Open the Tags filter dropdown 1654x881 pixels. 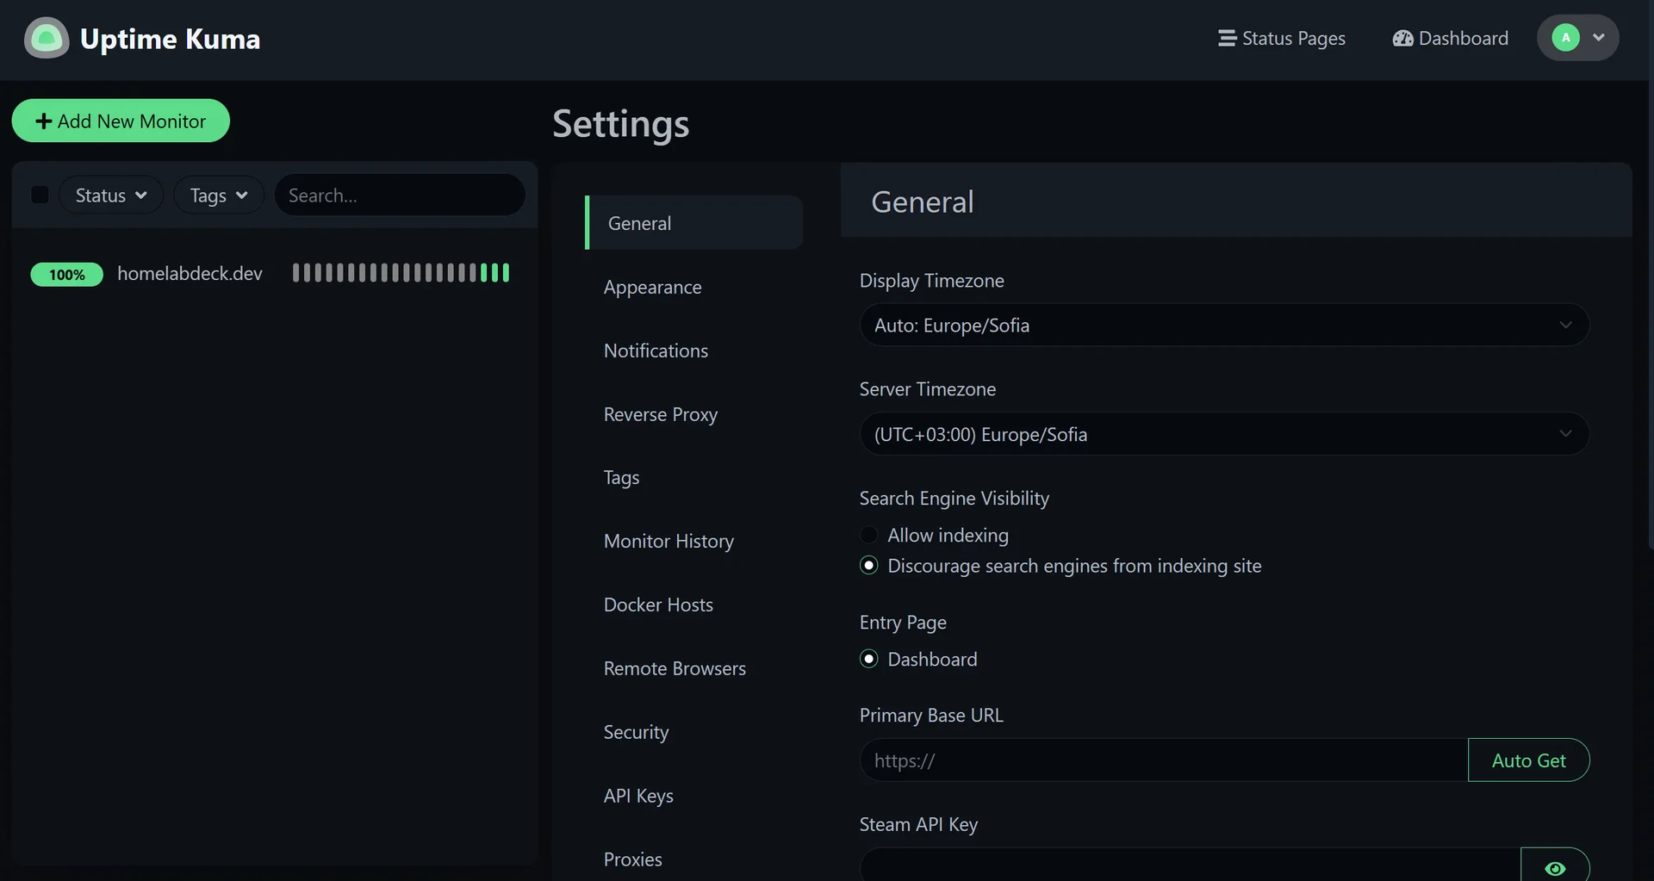219,195
